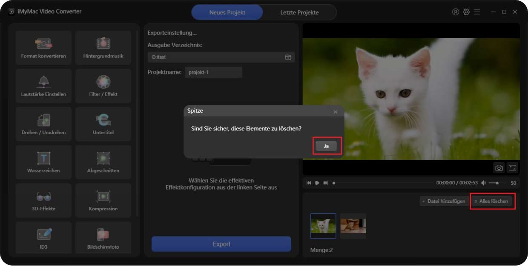Open the Filter / Effekt tool
This screenshot has height=266, width=528.
[x=103, y=86]
